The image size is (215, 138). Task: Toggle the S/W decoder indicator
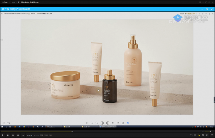click(x=42, y=135)
